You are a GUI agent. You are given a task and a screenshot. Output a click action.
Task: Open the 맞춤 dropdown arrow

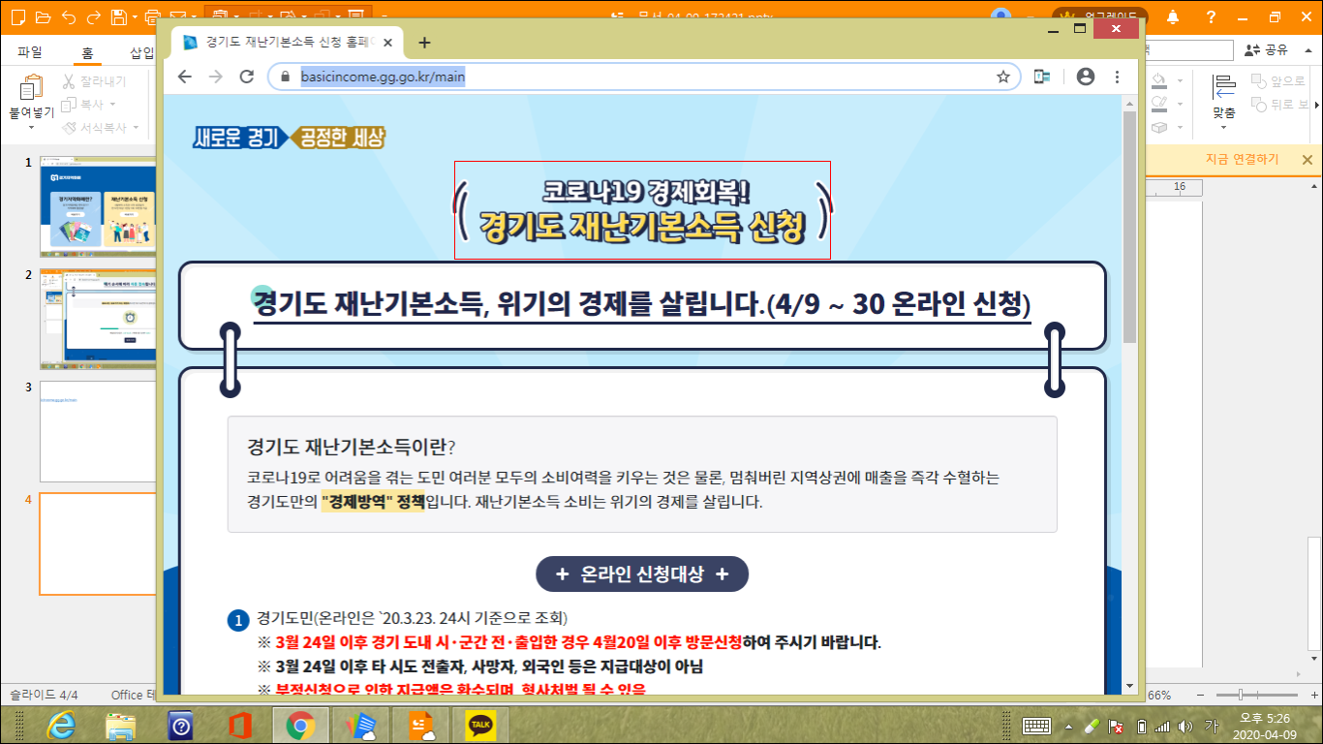1224,128
